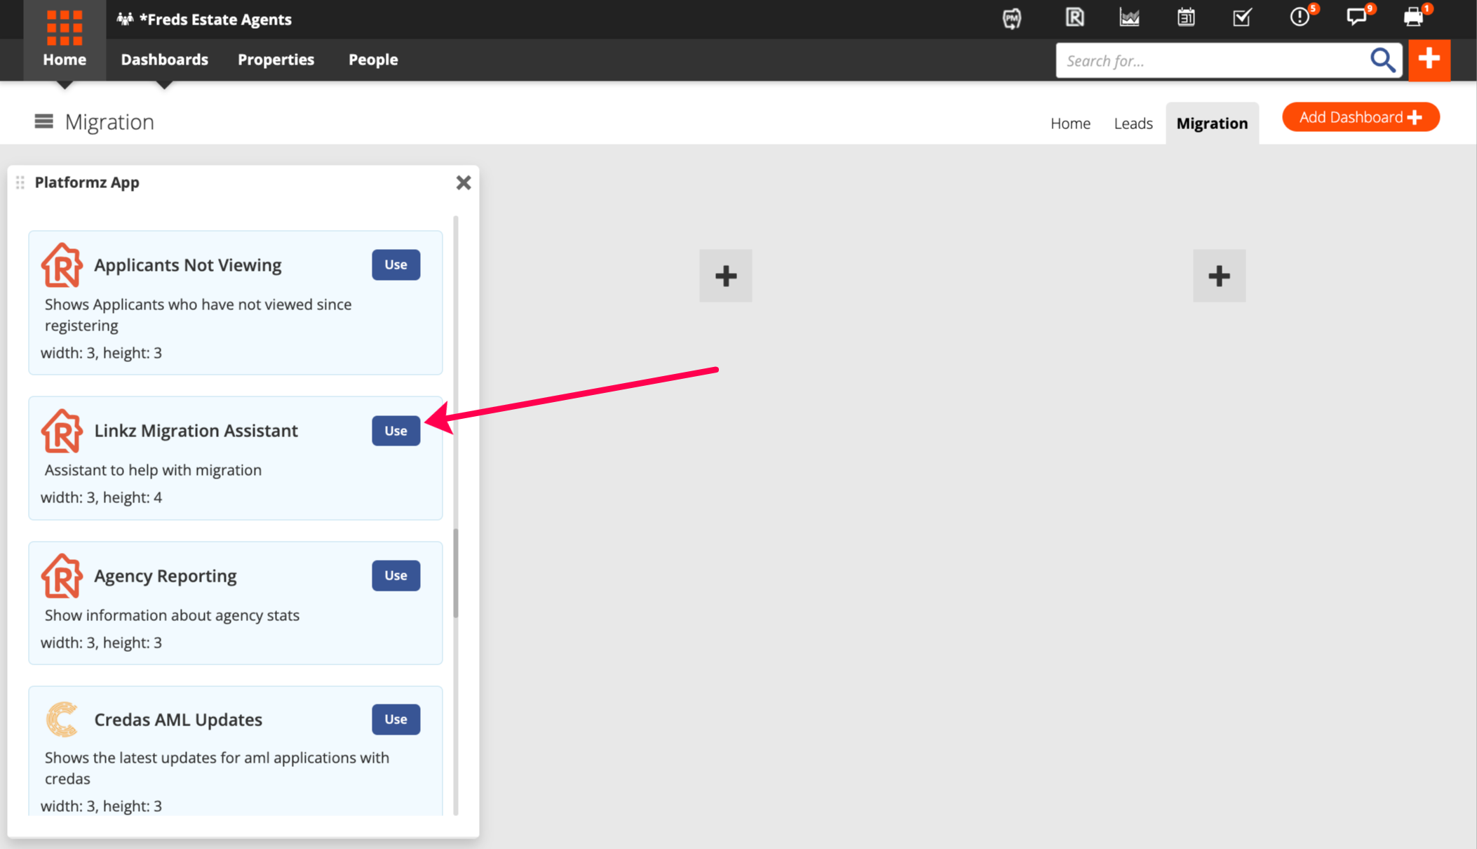This screenshot has width=1477, height=849.
Task: Open the People main menu
Action: (373, 60)
